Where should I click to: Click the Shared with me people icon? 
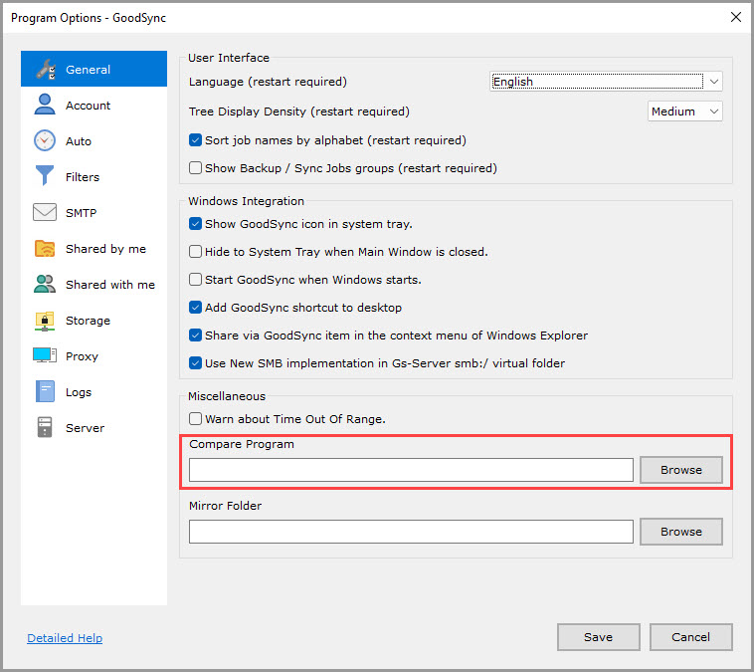click(45, 284)
